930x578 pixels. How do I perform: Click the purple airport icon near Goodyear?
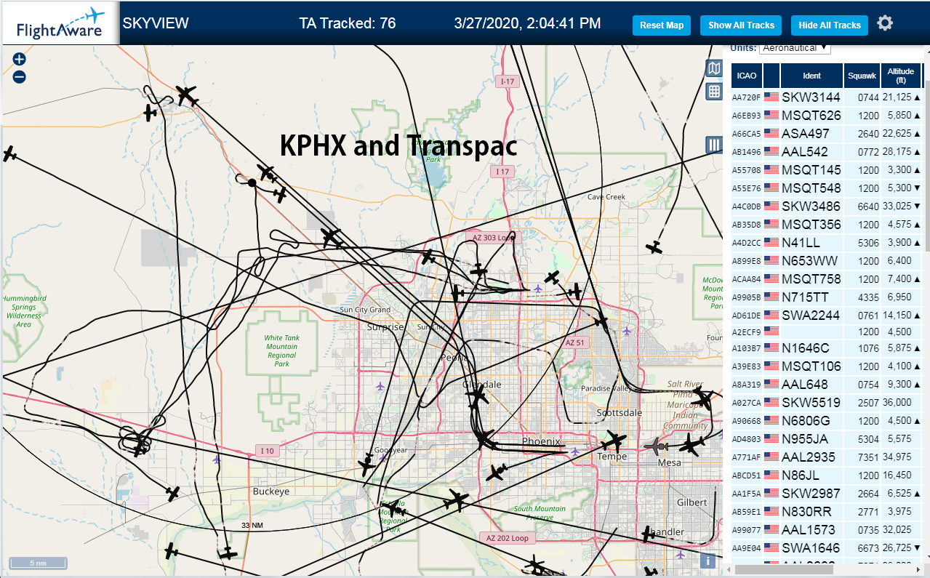pos(383,458)
